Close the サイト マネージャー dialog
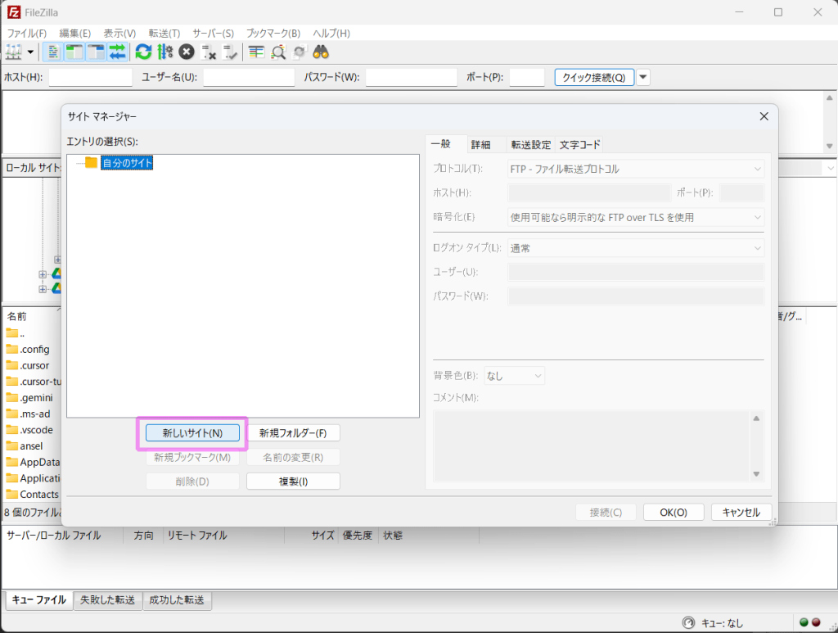 click(x=764, y=116)
